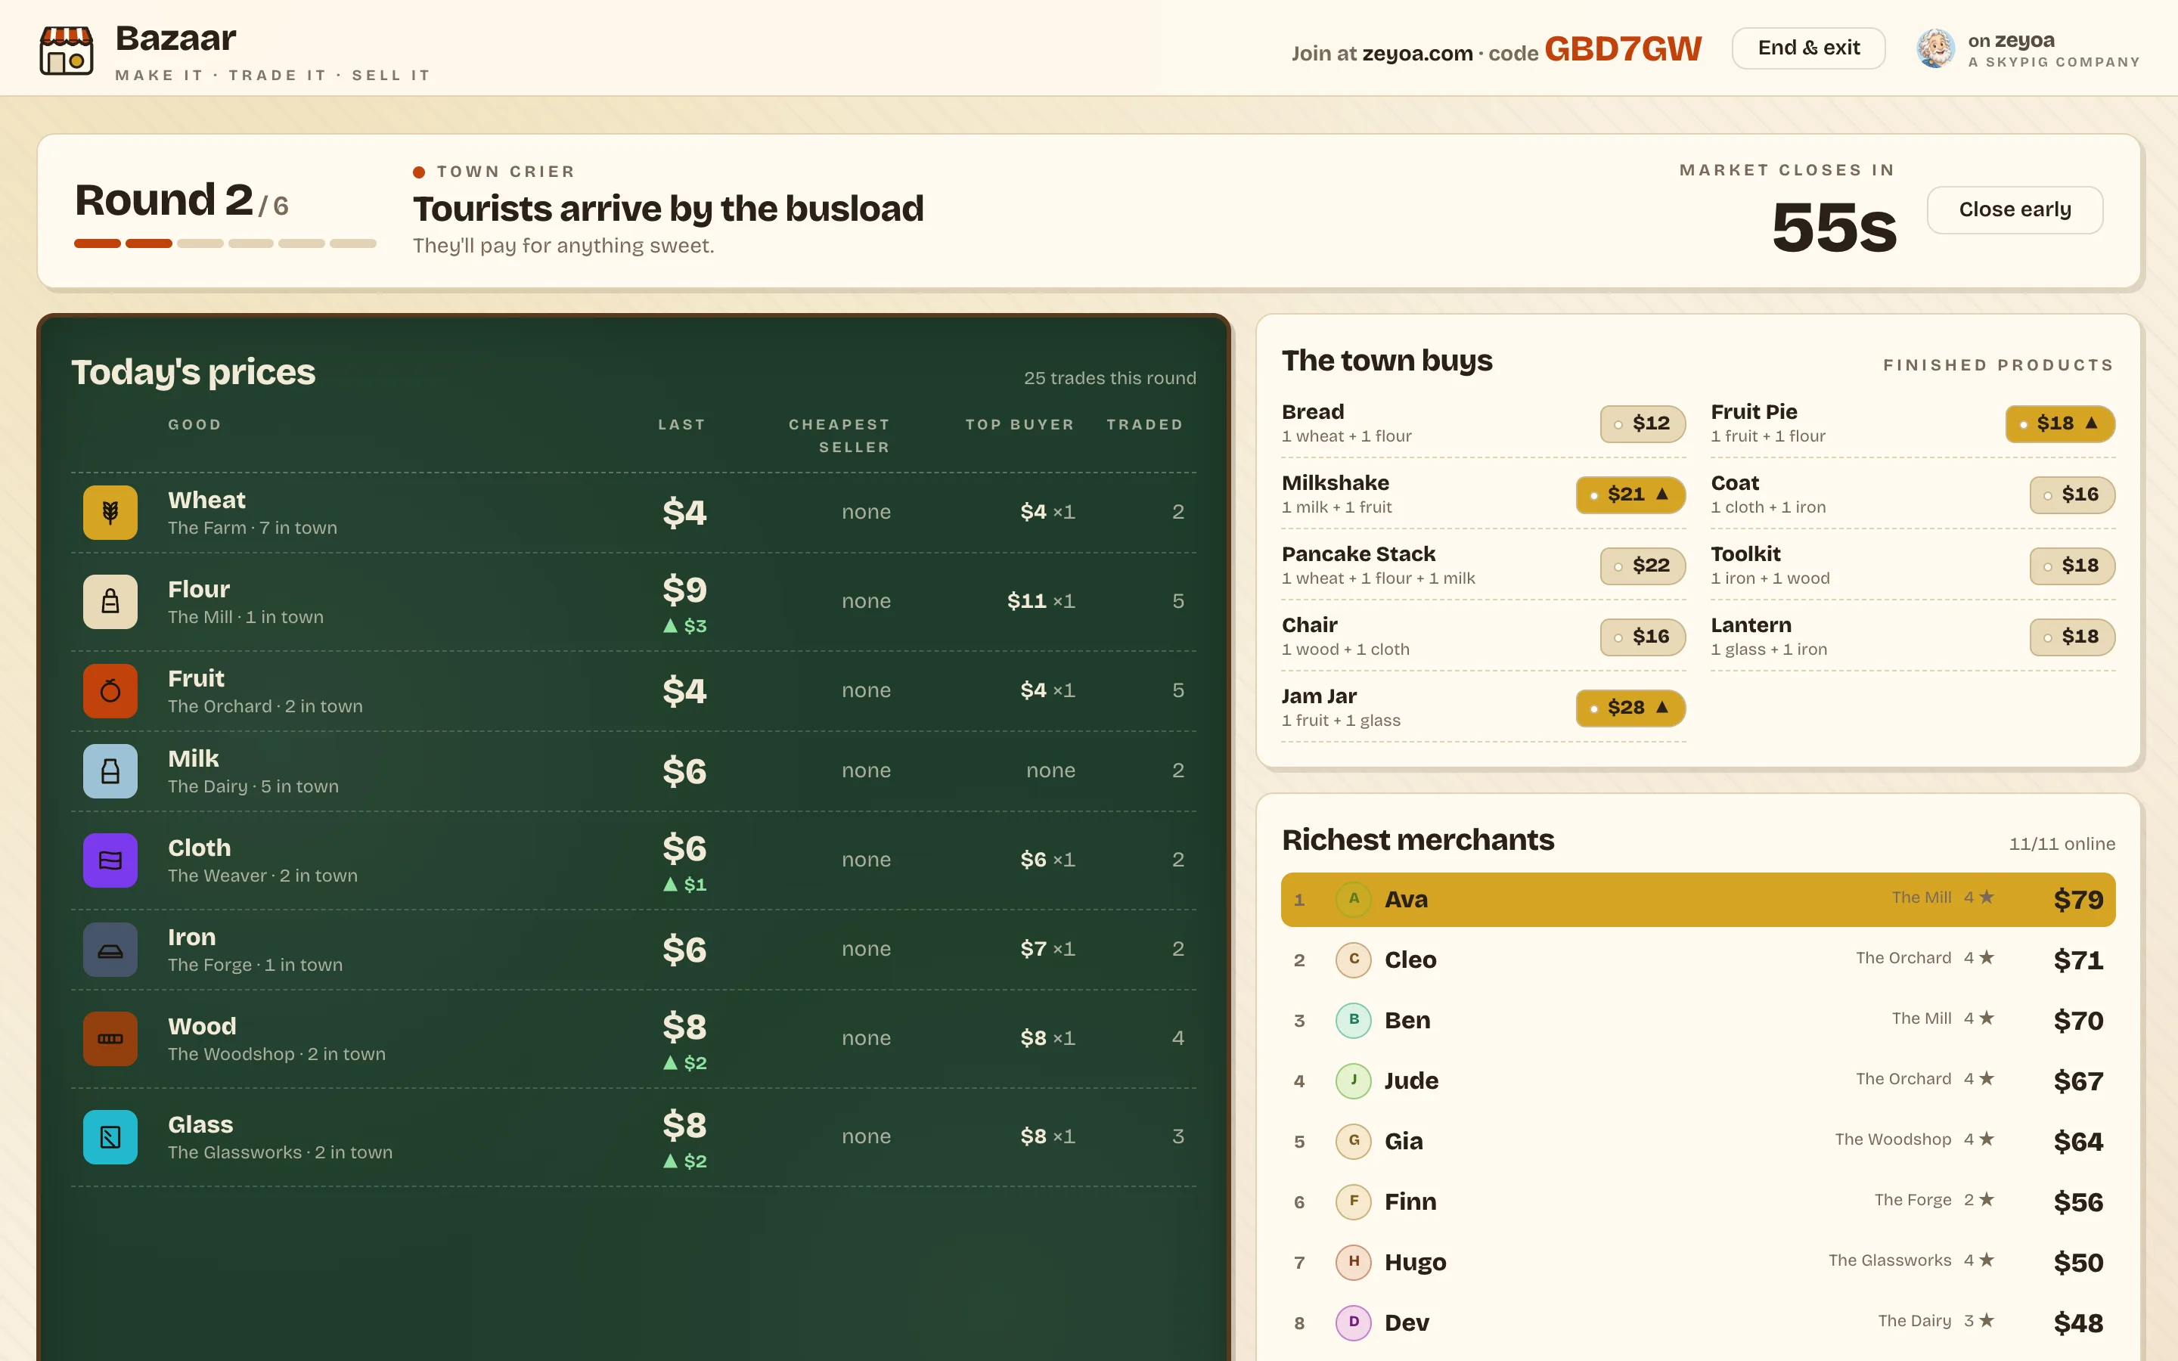Select the Pancake Stack $22 price badge
The height and width of the screenshot is (1361, 2178).
pyautogui.click(x=1643, y=566)
